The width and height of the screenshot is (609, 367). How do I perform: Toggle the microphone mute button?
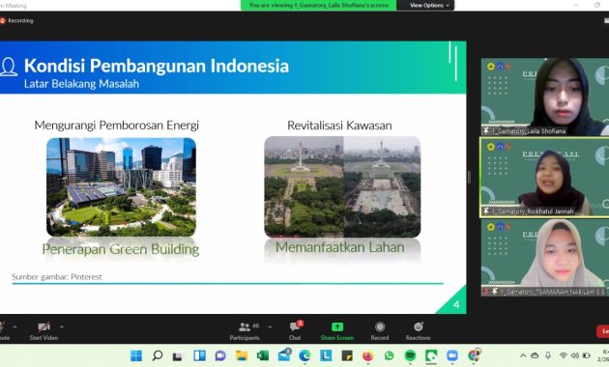coord(4,331)
